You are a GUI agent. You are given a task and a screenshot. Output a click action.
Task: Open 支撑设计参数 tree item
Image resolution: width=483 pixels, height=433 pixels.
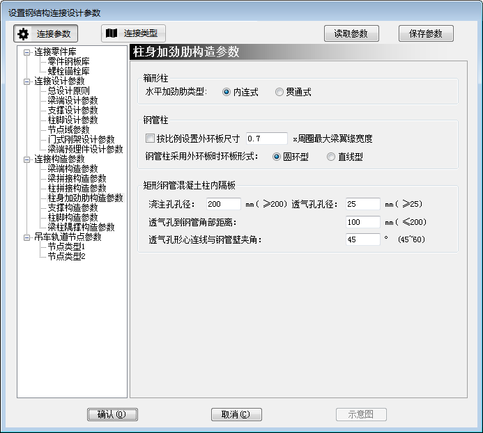pyautogui.click(x=73, y=110)
